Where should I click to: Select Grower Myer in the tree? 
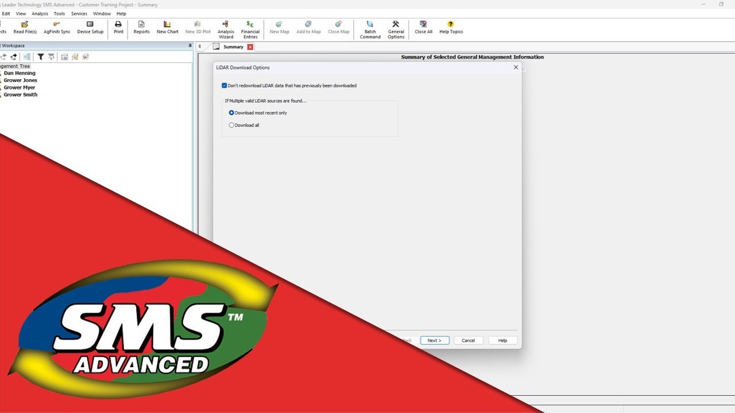coord(20,88)
